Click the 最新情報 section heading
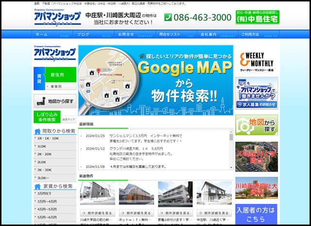 tap(86, 124)
